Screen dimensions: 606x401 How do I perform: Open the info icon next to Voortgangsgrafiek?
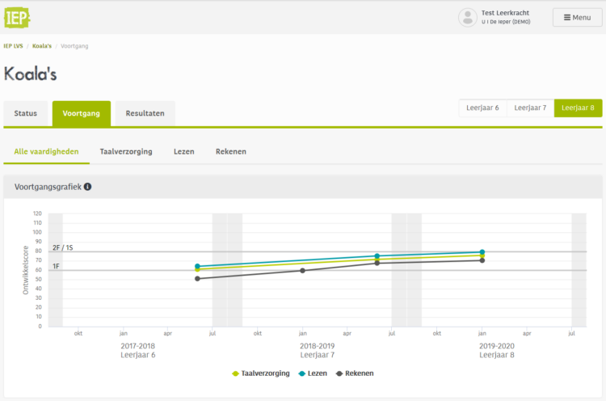click(x=87, y=187)
